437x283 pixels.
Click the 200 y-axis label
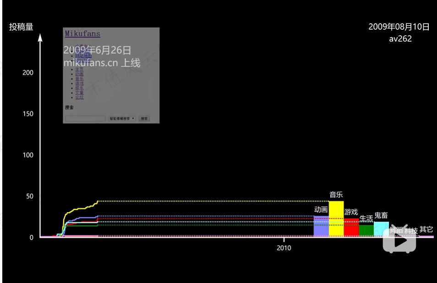[x=28, y=73]
